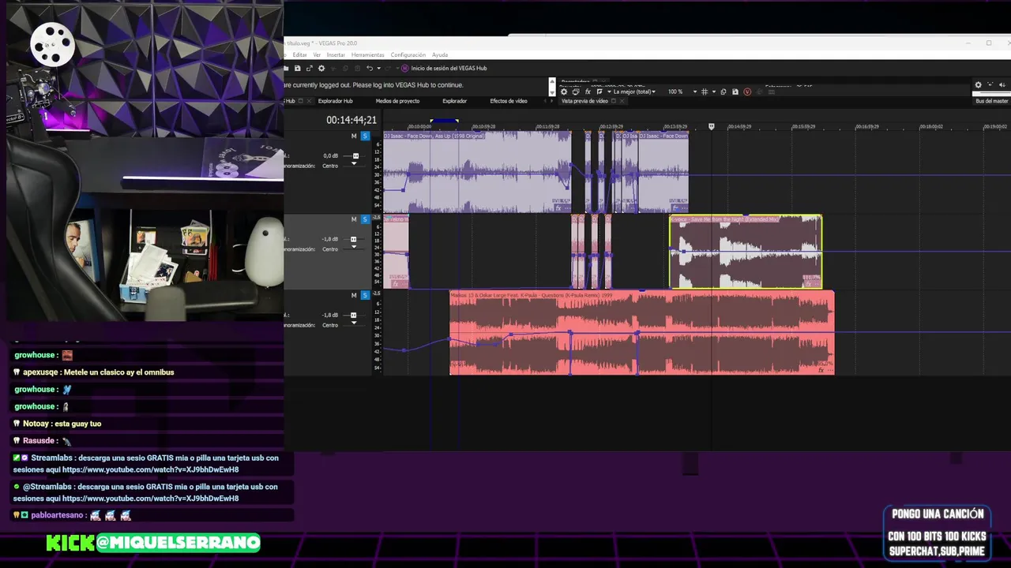
Task: Click the 00:14:44;21 timecode display
Action: [351, 120]
